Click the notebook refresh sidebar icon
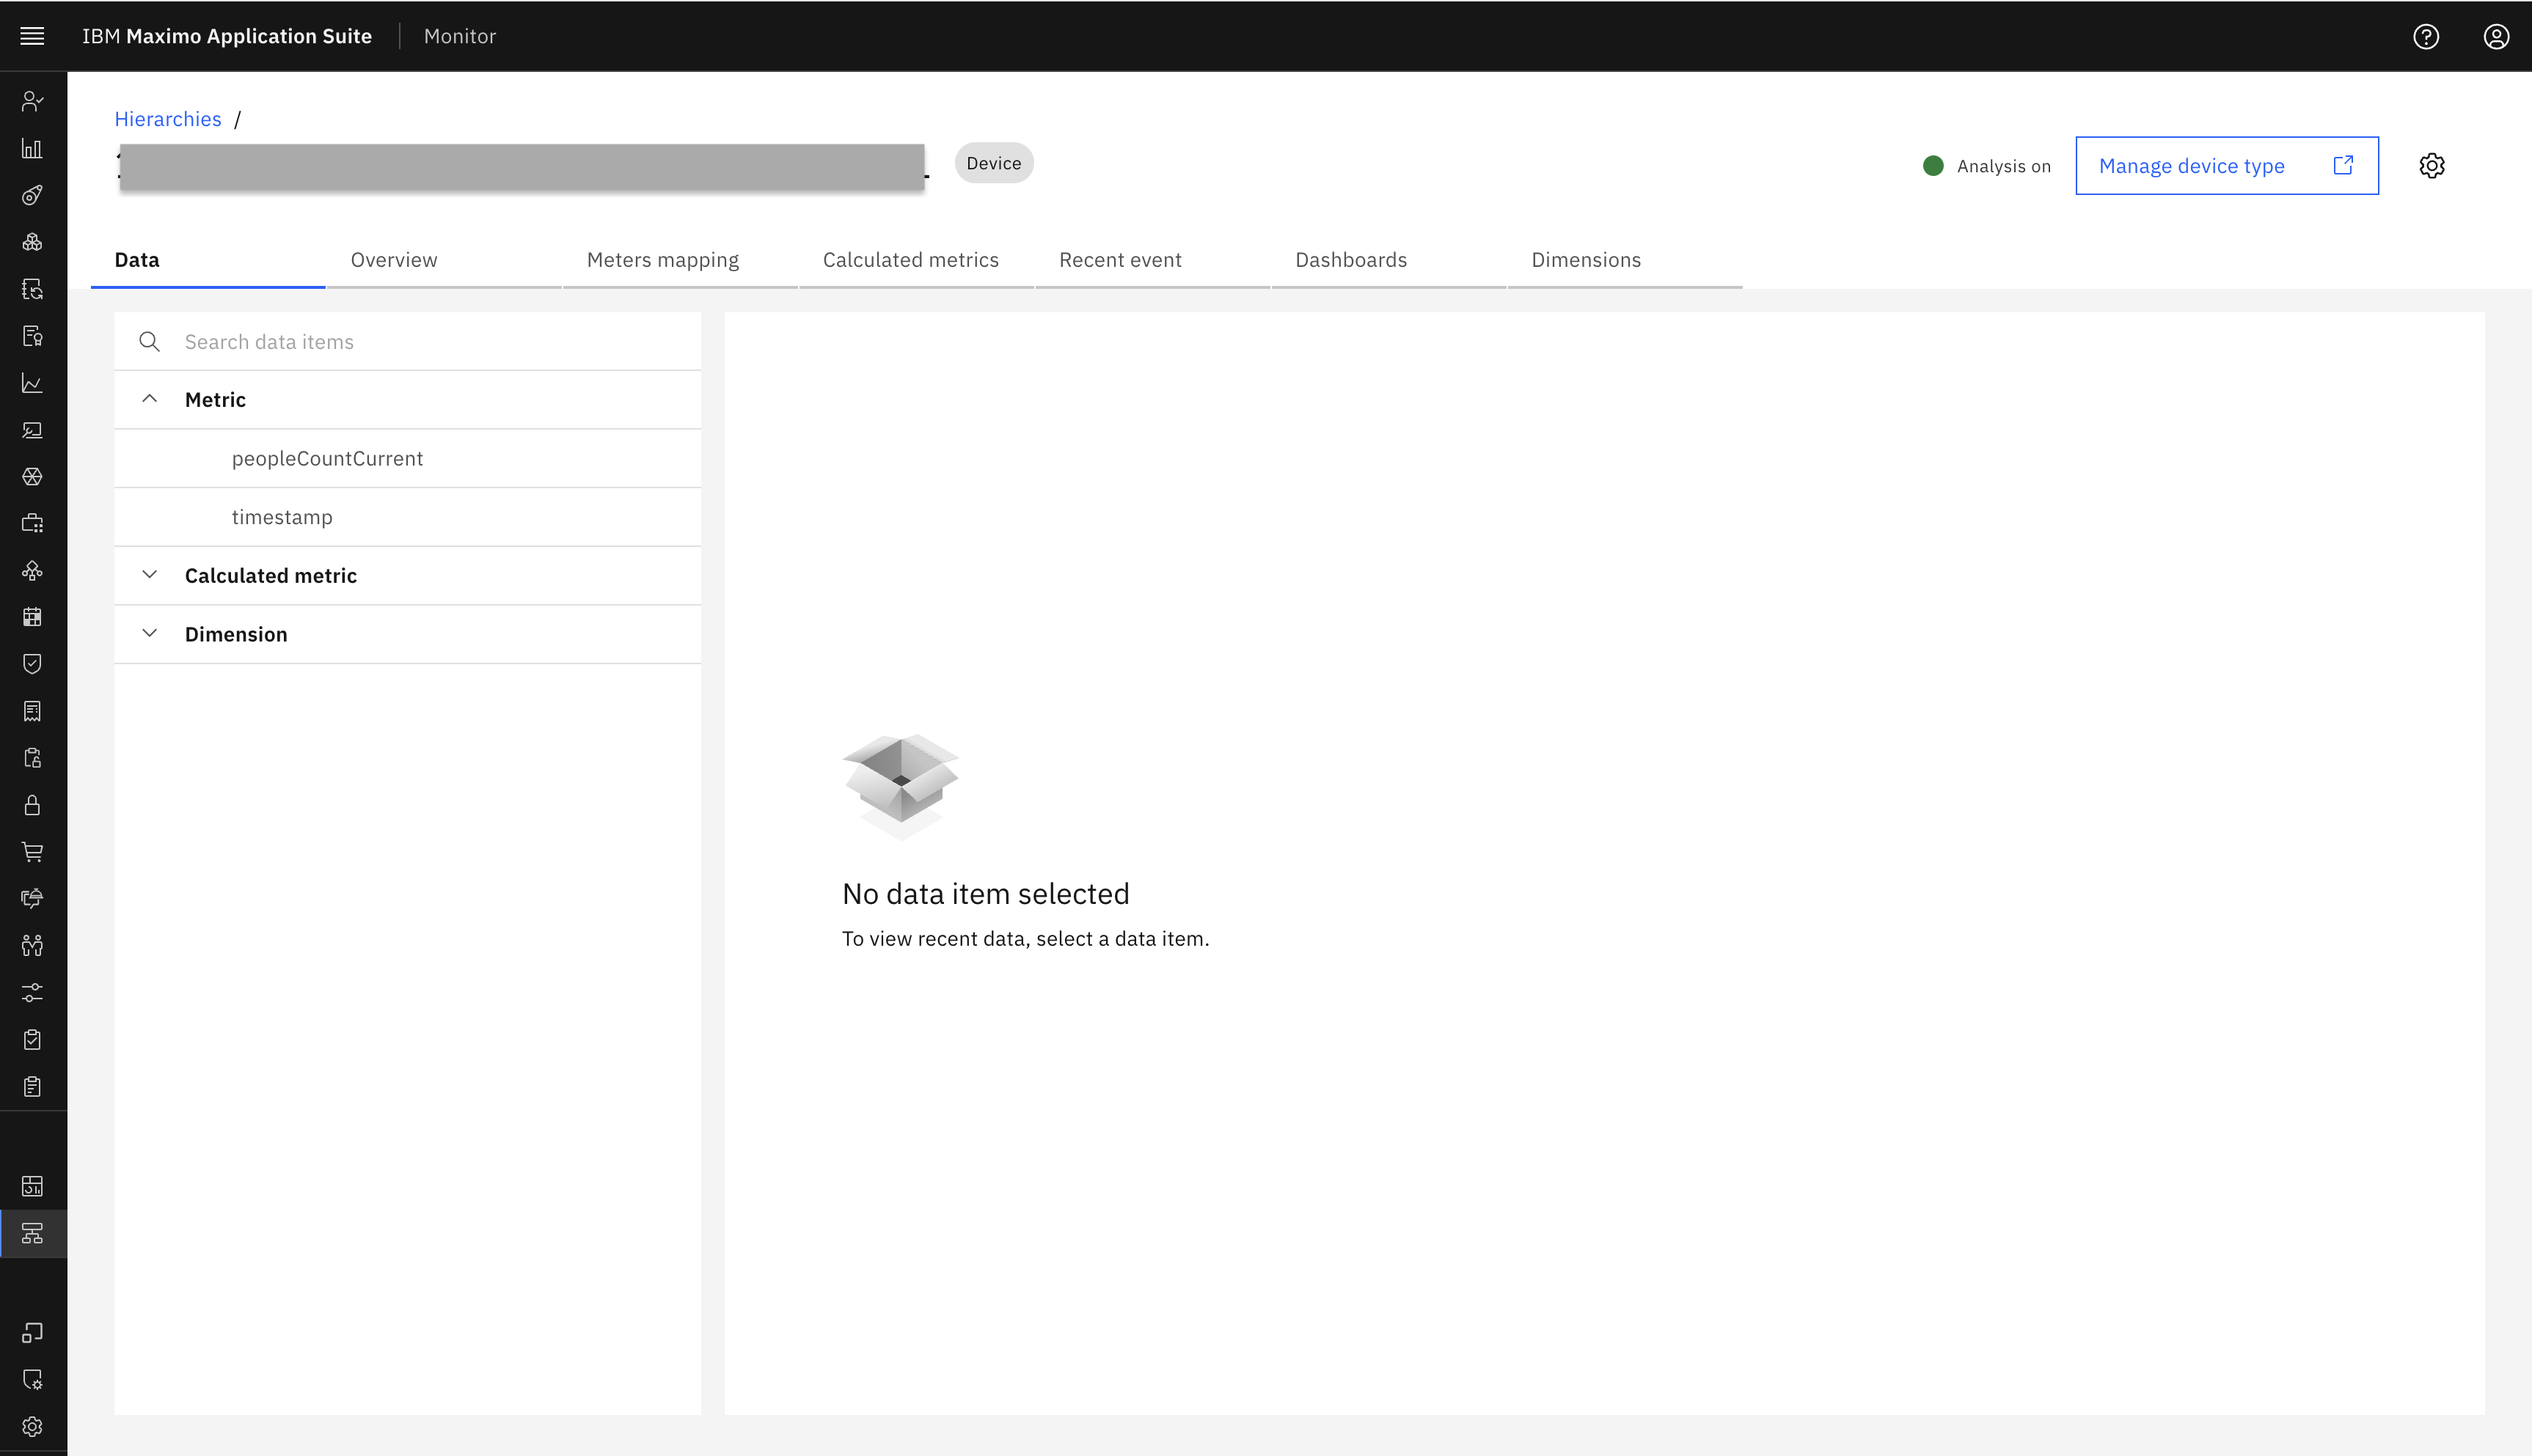 (32, 289)
